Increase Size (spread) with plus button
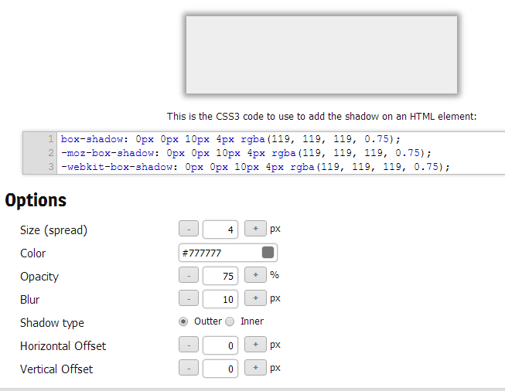The height and width of the screenshot is (391, 505). click(x=255, y=229)
